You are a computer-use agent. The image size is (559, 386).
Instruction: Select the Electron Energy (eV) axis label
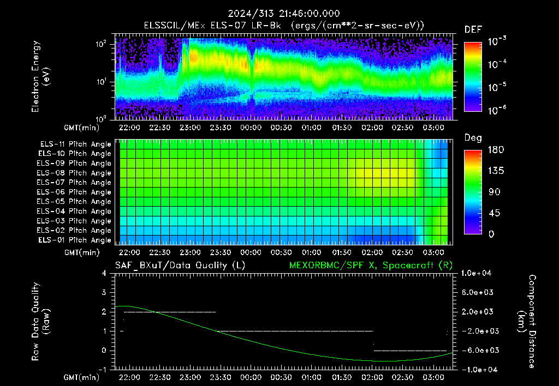tap(40, 76)
